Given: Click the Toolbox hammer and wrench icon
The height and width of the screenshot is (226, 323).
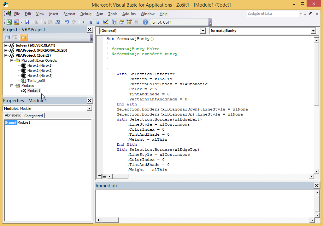Looking at the screenshot, I should 136,22.
